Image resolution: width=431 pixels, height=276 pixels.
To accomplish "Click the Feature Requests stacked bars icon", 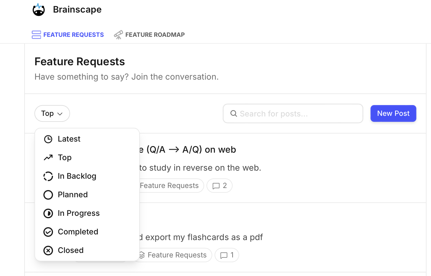I will point(36,35).
